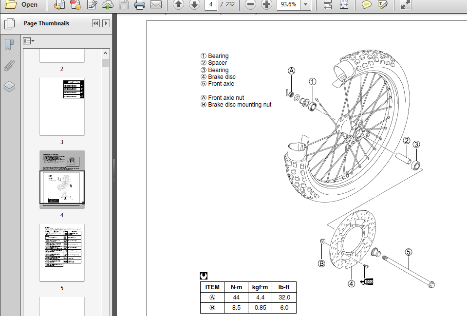
Task: Zoom in with the plus button
Action: tap(266, 4)
